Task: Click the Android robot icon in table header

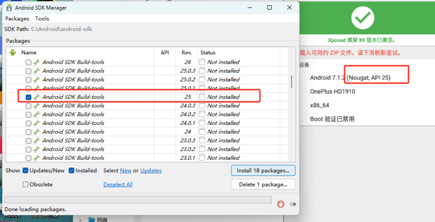Action: click(x=12, y=52)
